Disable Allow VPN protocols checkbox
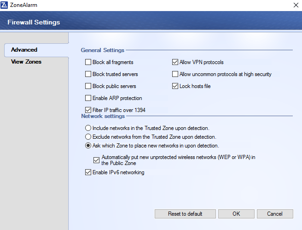Viewport: 302px width, 230px height. [175, 62]
